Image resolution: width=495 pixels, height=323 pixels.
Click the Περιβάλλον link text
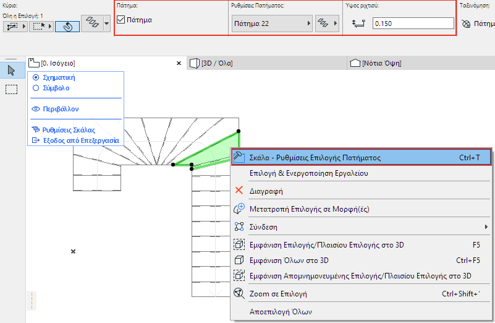click(61, 109)
